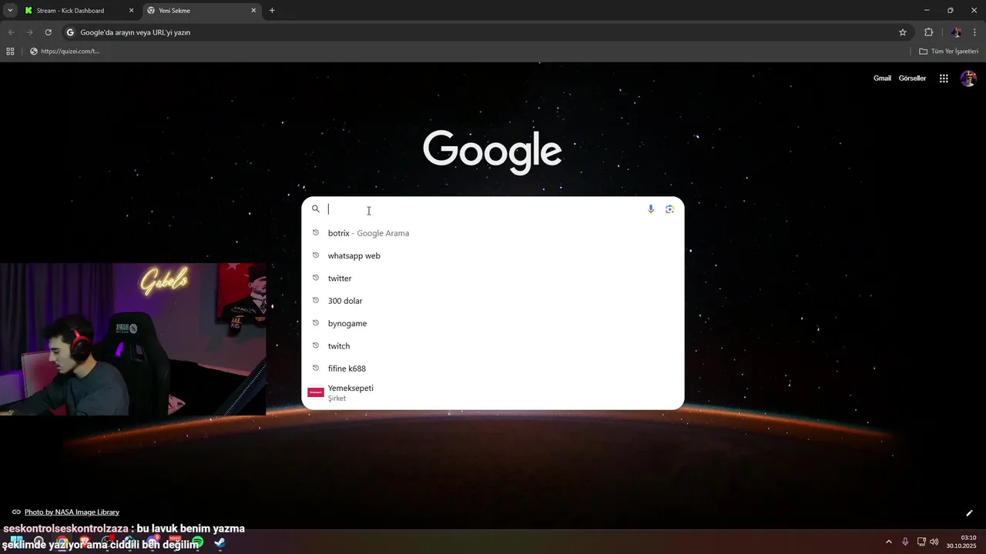Switch to the Stream - Kick Dashboard tab

[79, 11]
